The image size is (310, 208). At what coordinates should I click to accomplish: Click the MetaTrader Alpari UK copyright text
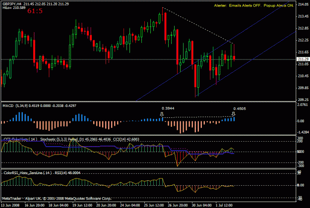pos(57,199)
